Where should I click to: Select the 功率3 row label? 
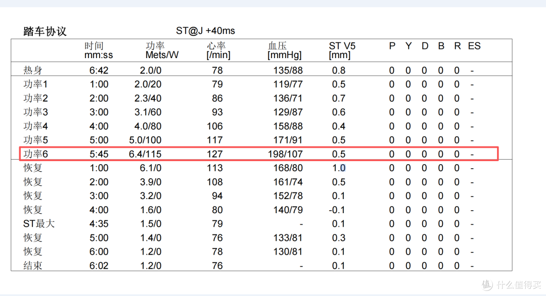(x=35, y=112)
